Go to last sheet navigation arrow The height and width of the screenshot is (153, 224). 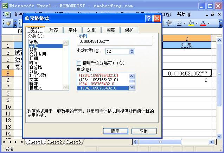[22, 142]
